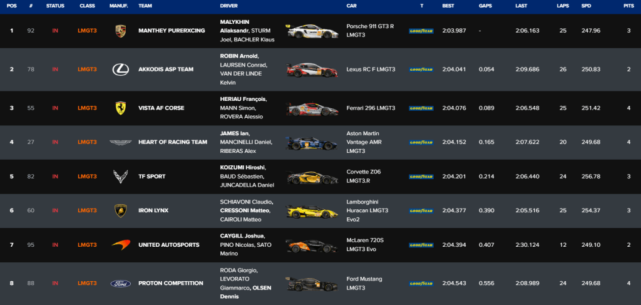Open the #95 McLaren 720S car thumbnail
This screenshot has height=305, width=641.
[312, 246]
